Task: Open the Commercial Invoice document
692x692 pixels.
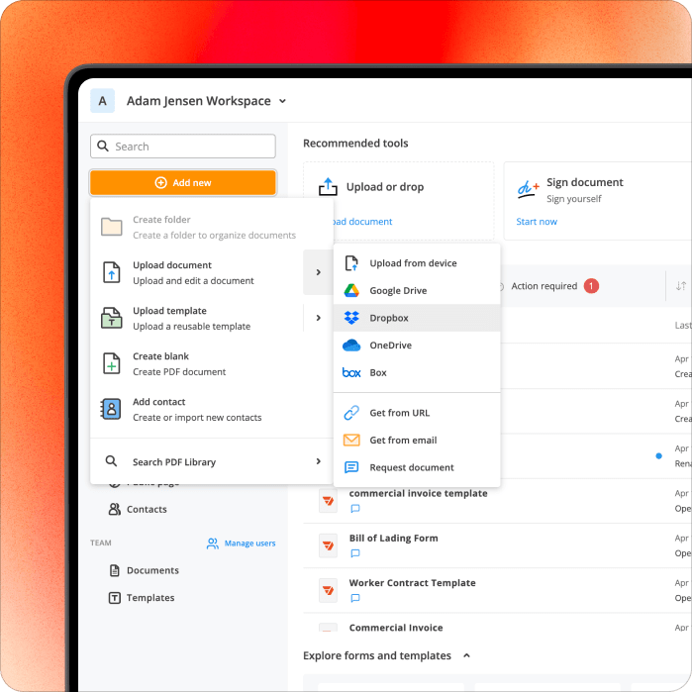Action: tap(396, 628)
